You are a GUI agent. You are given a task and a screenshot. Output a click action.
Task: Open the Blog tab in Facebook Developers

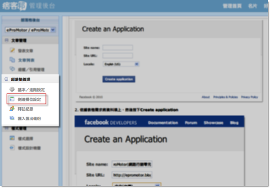[x=234, y=122]
